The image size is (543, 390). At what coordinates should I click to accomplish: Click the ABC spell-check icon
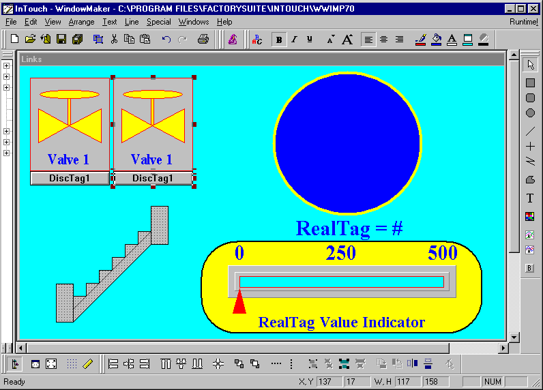(257, 39)
